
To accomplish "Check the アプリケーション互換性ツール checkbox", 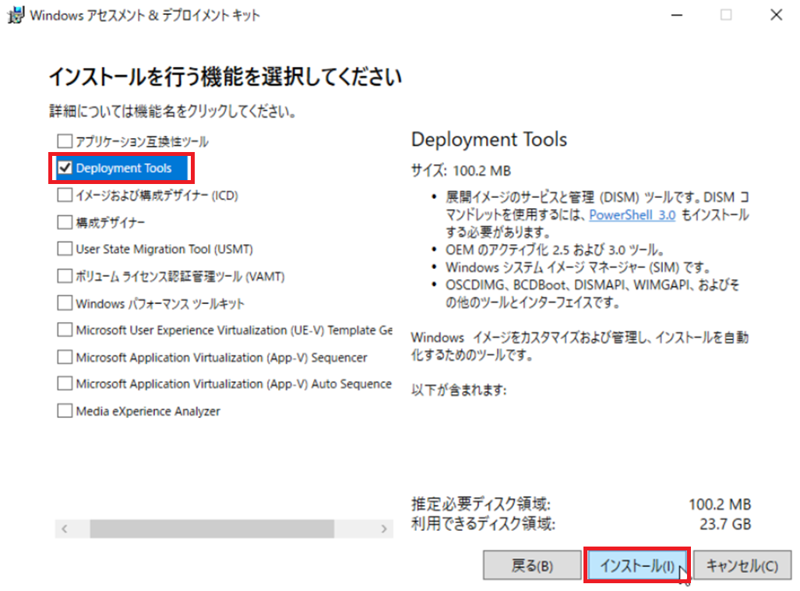I will coord(65,141).
